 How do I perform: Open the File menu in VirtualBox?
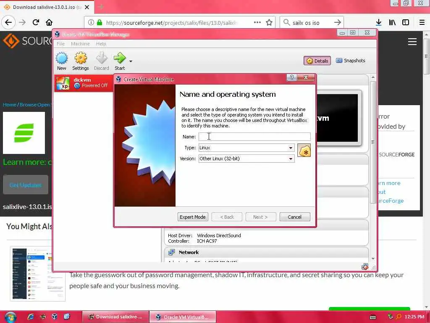tap(60, 44)
